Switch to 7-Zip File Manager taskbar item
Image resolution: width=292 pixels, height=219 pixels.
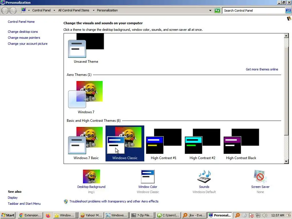pos(143,215)
